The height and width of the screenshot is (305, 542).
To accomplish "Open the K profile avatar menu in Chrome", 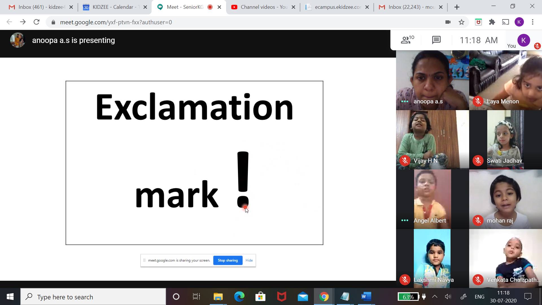I will pyautogui.click(x=519, y=22).
